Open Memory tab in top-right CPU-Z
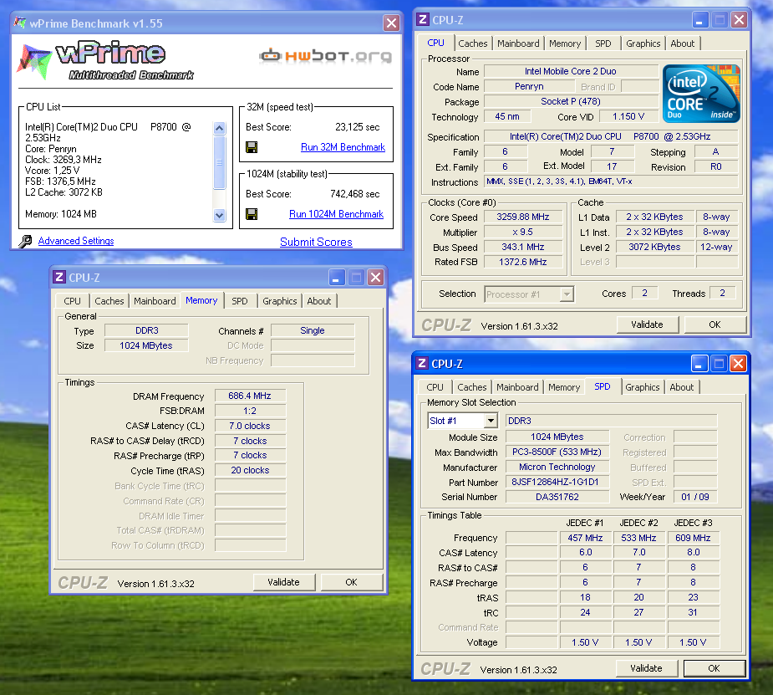773x695 pixels. pos(565,43)
